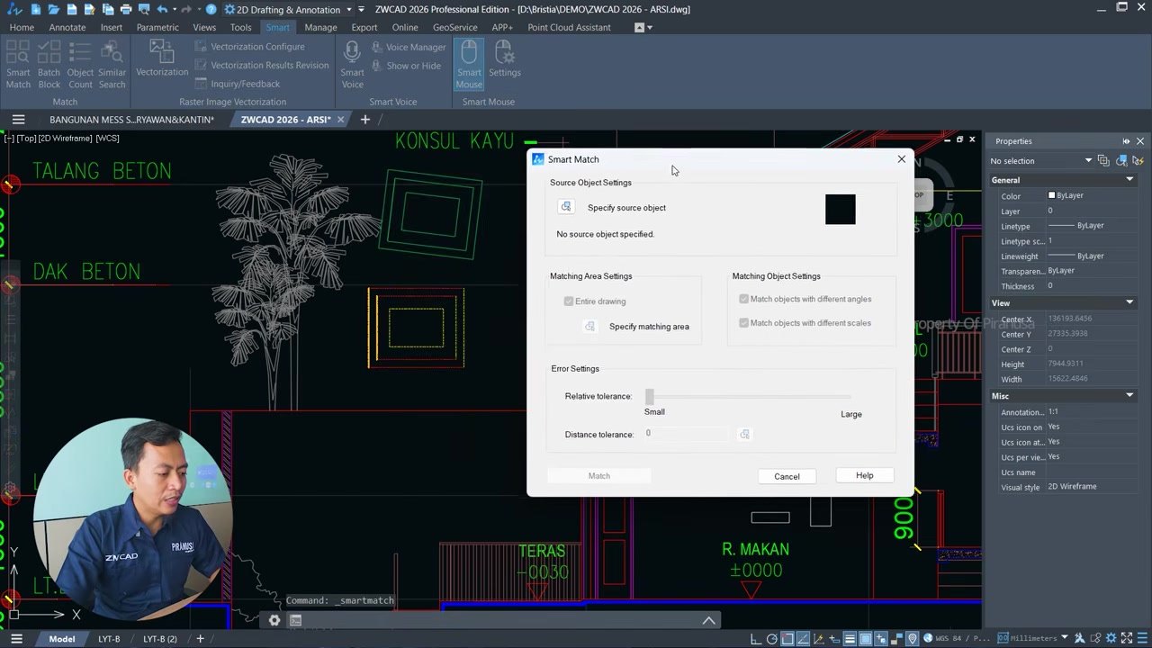Open the Annotate ribbon tab
This screenshot has height=648, width=1152.
pos(67,27)
